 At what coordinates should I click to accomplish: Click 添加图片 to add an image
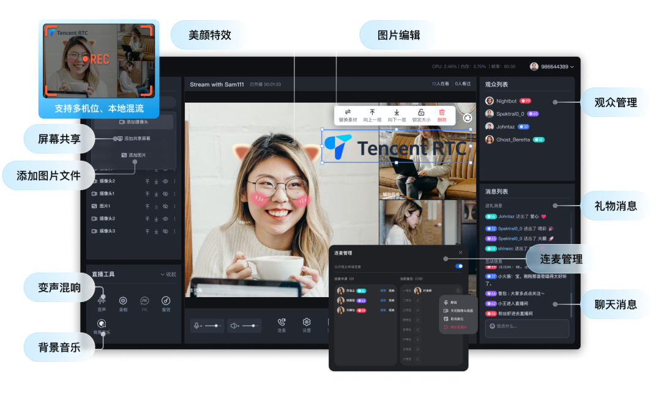pos(133,155)
